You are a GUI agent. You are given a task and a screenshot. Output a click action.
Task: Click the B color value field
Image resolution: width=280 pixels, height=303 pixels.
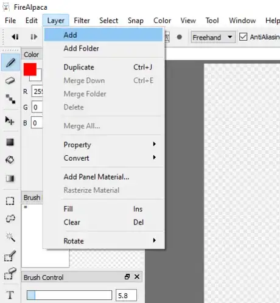[37, 123]
